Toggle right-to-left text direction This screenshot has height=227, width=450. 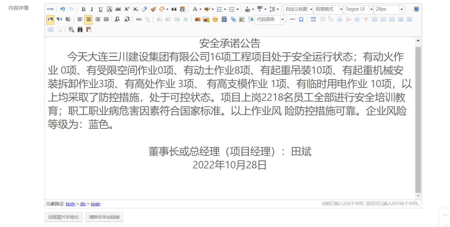coord(59,19)
